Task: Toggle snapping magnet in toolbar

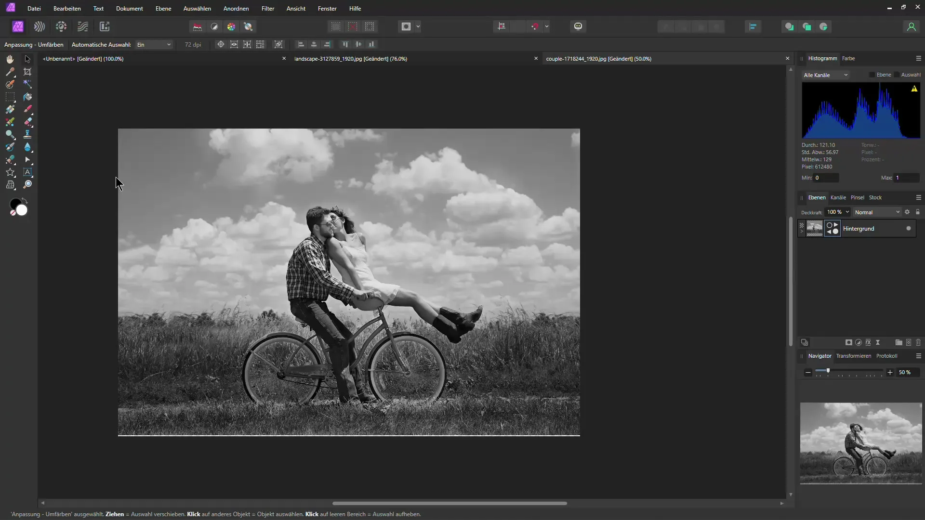Action: (x=534, y=26)
